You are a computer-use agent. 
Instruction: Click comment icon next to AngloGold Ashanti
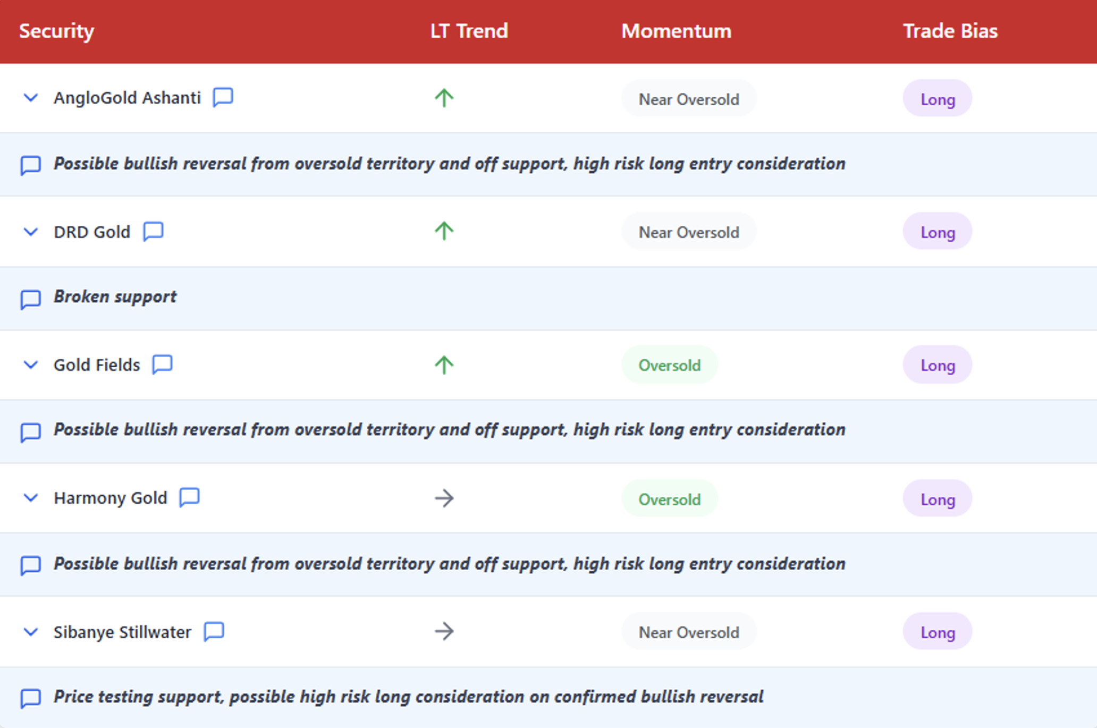pyautogui.click(x=223, y=97)
